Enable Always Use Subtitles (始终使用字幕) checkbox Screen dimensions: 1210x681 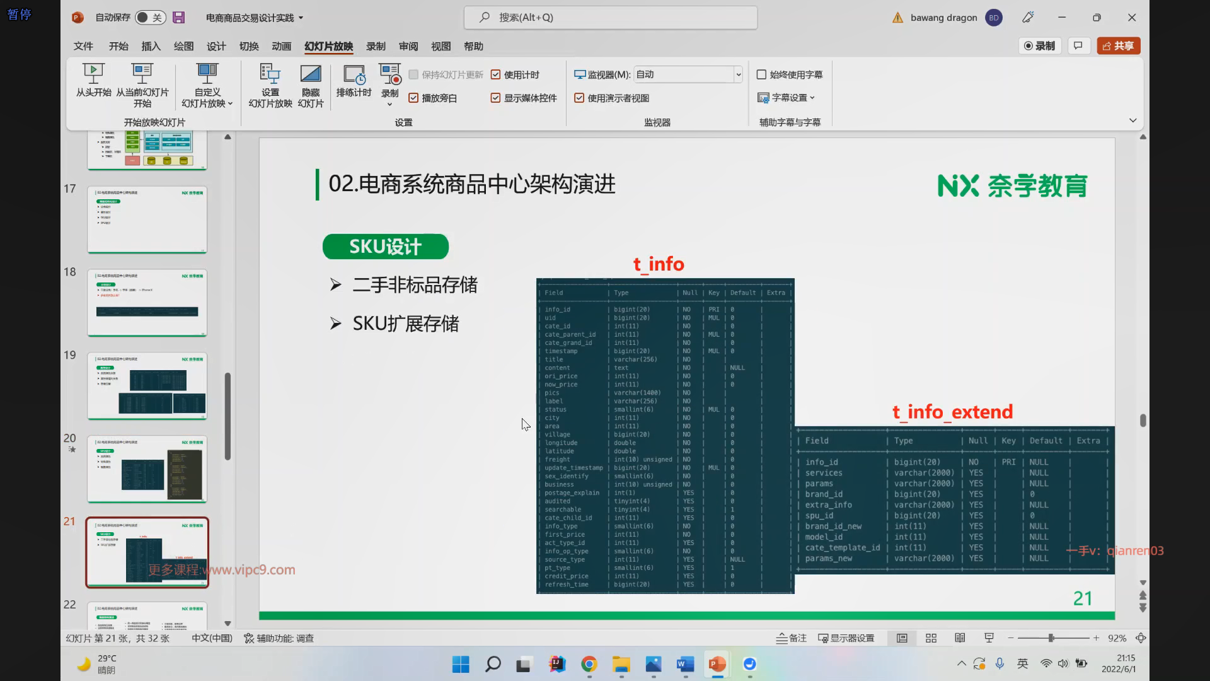(761, 74)
